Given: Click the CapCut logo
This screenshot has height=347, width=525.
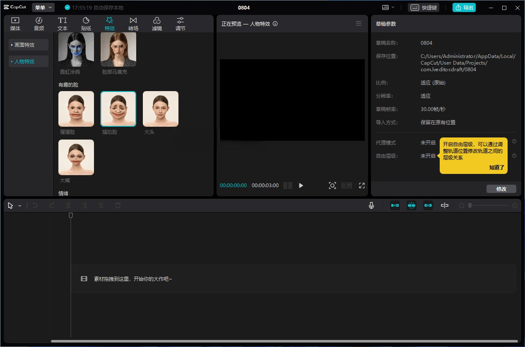Looking at the screenshot, I should point(15,7).
